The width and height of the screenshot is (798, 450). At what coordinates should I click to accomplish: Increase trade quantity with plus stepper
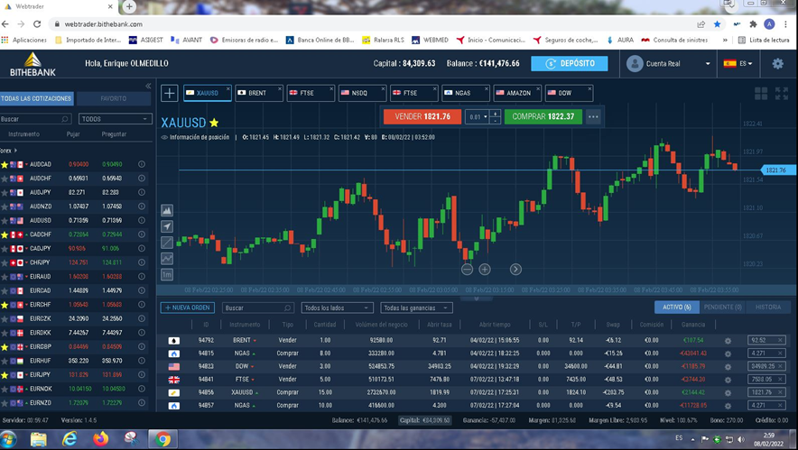496,113
